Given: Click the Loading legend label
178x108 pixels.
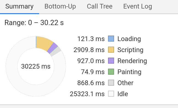Looking at the screenshot, I should tap(129, 39).
